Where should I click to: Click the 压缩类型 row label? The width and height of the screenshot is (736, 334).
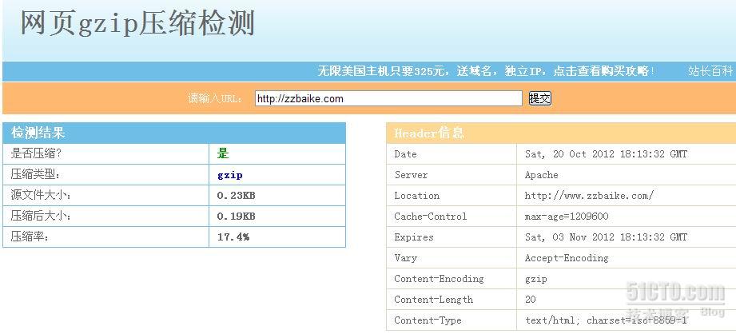[x=36, y=175]
